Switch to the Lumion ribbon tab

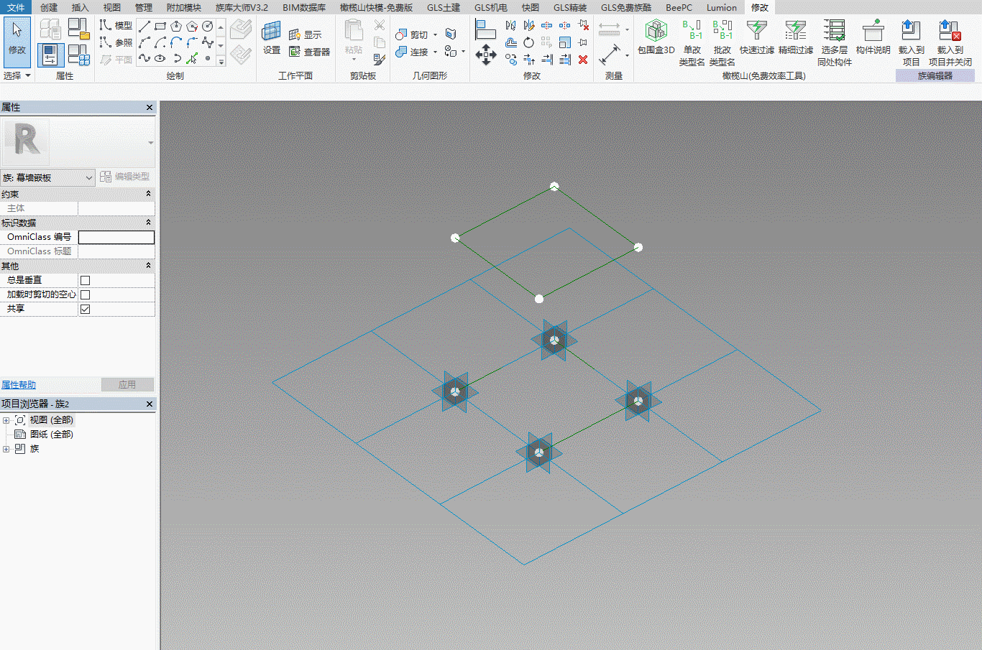click(721, 7)
